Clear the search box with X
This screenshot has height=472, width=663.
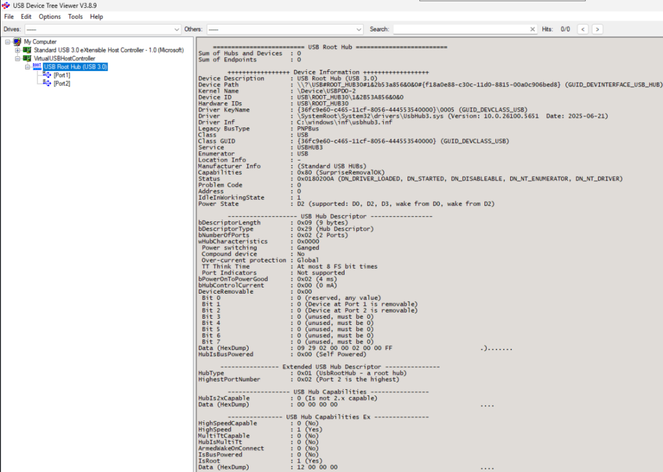(x=532, y=29)
